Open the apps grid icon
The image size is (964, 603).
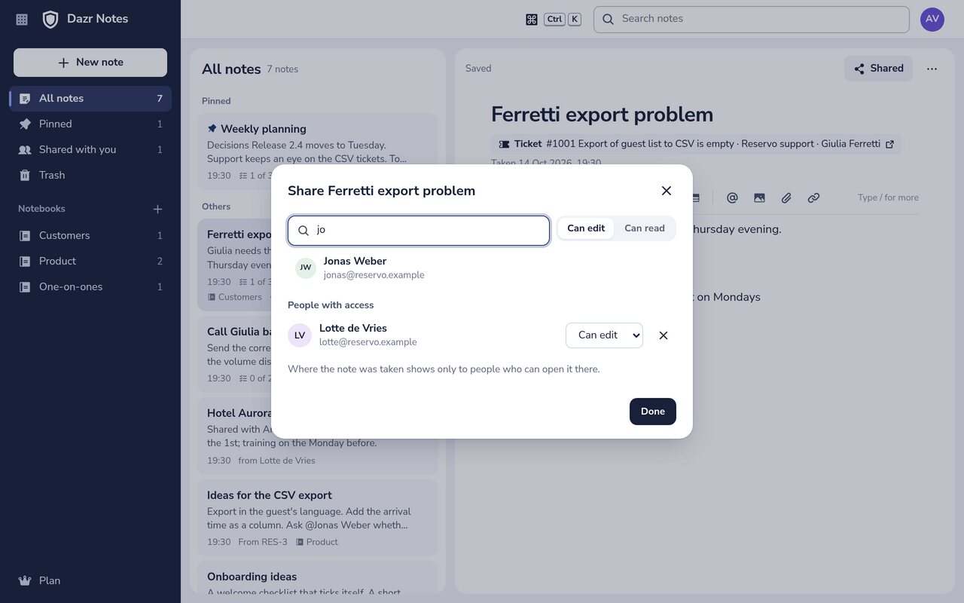coord(22,20)
